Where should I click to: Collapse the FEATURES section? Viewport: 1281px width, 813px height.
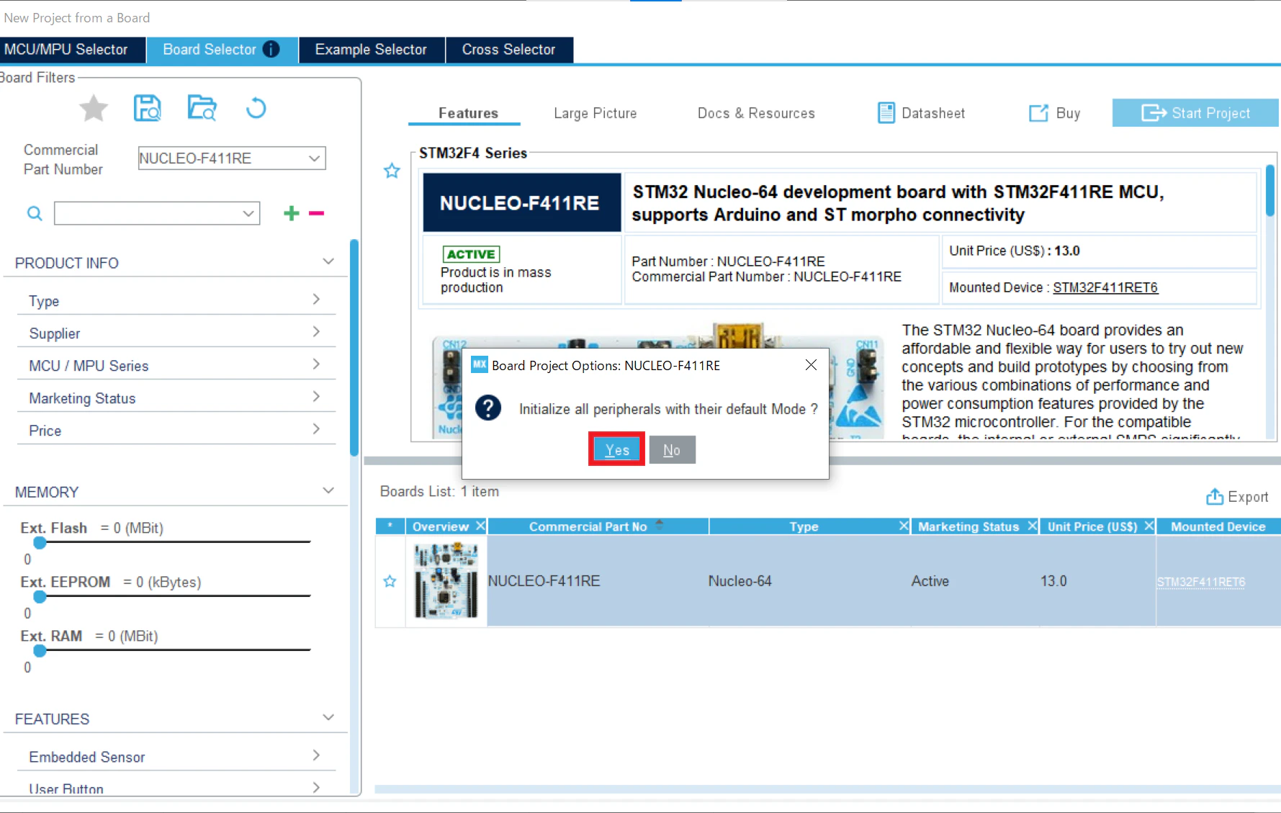328,717
